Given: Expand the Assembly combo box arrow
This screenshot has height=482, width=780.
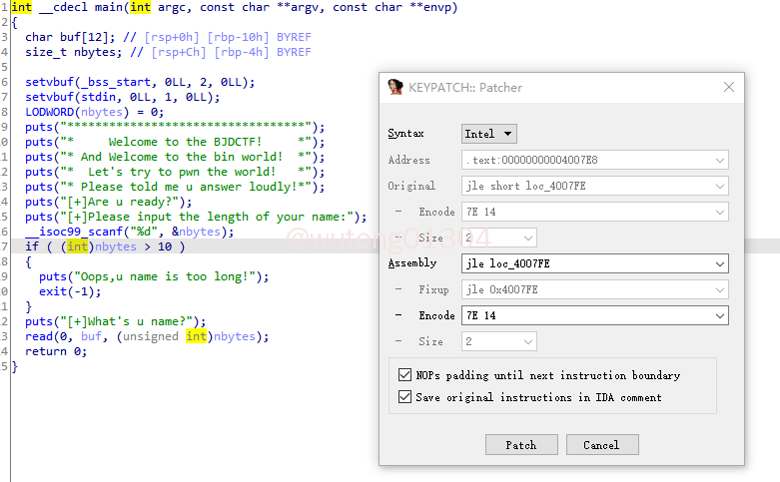Looking at the screenshot, I should coord(719,263).
